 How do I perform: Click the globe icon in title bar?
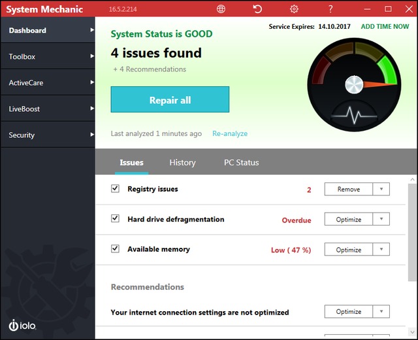coord(221,9)
